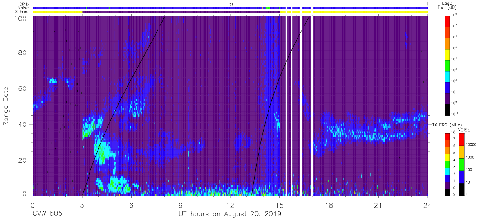Click the '6' tick on the UT hours axis

tap(131, 205)
